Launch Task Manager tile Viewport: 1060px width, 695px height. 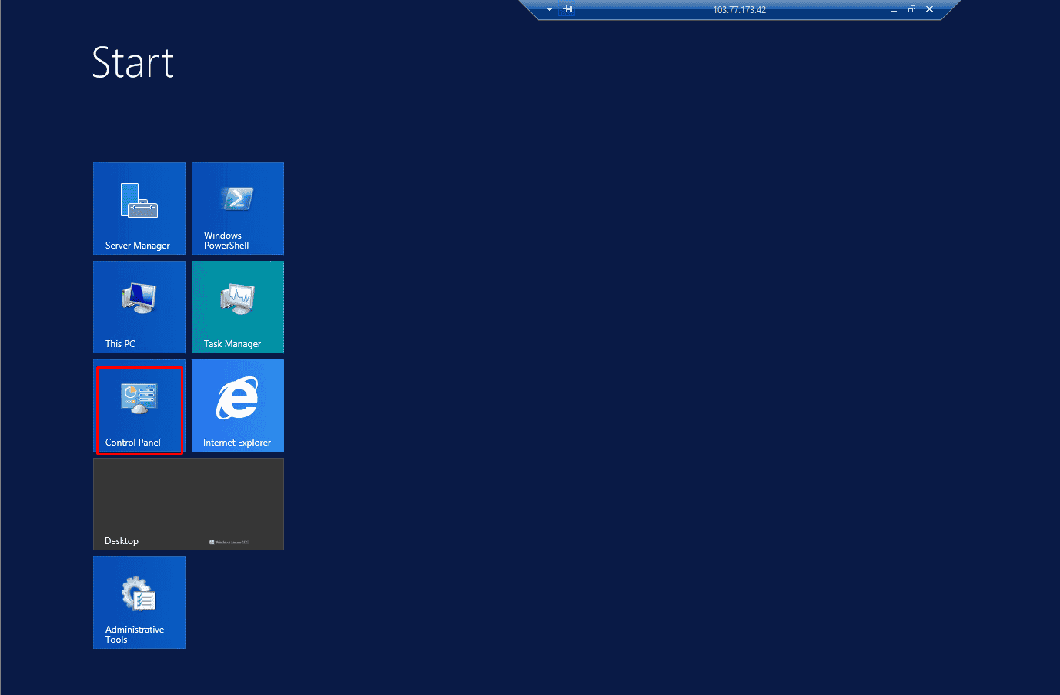point(238,307)
